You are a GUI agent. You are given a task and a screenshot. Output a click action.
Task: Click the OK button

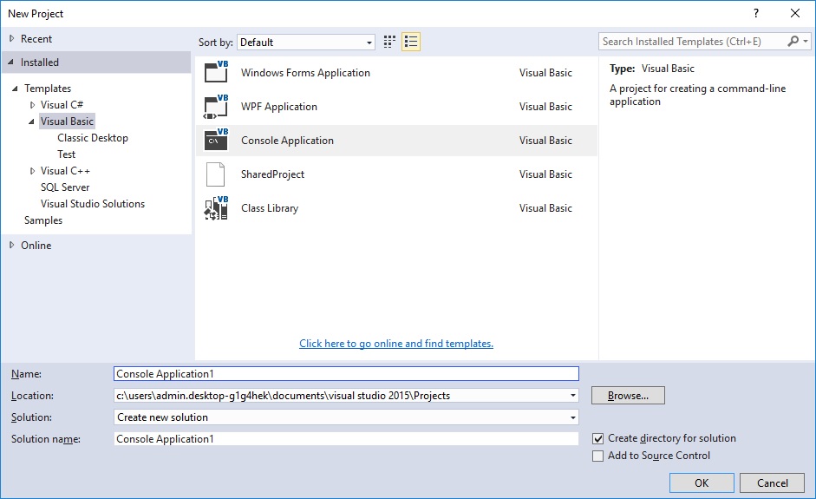(702, 483)
